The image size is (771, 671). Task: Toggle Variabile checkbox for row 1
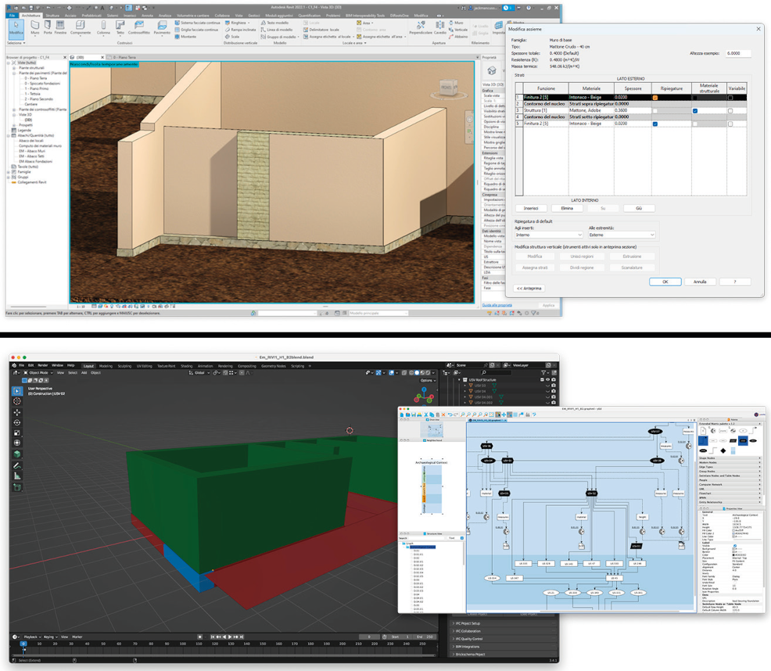[x=730, y=98]
